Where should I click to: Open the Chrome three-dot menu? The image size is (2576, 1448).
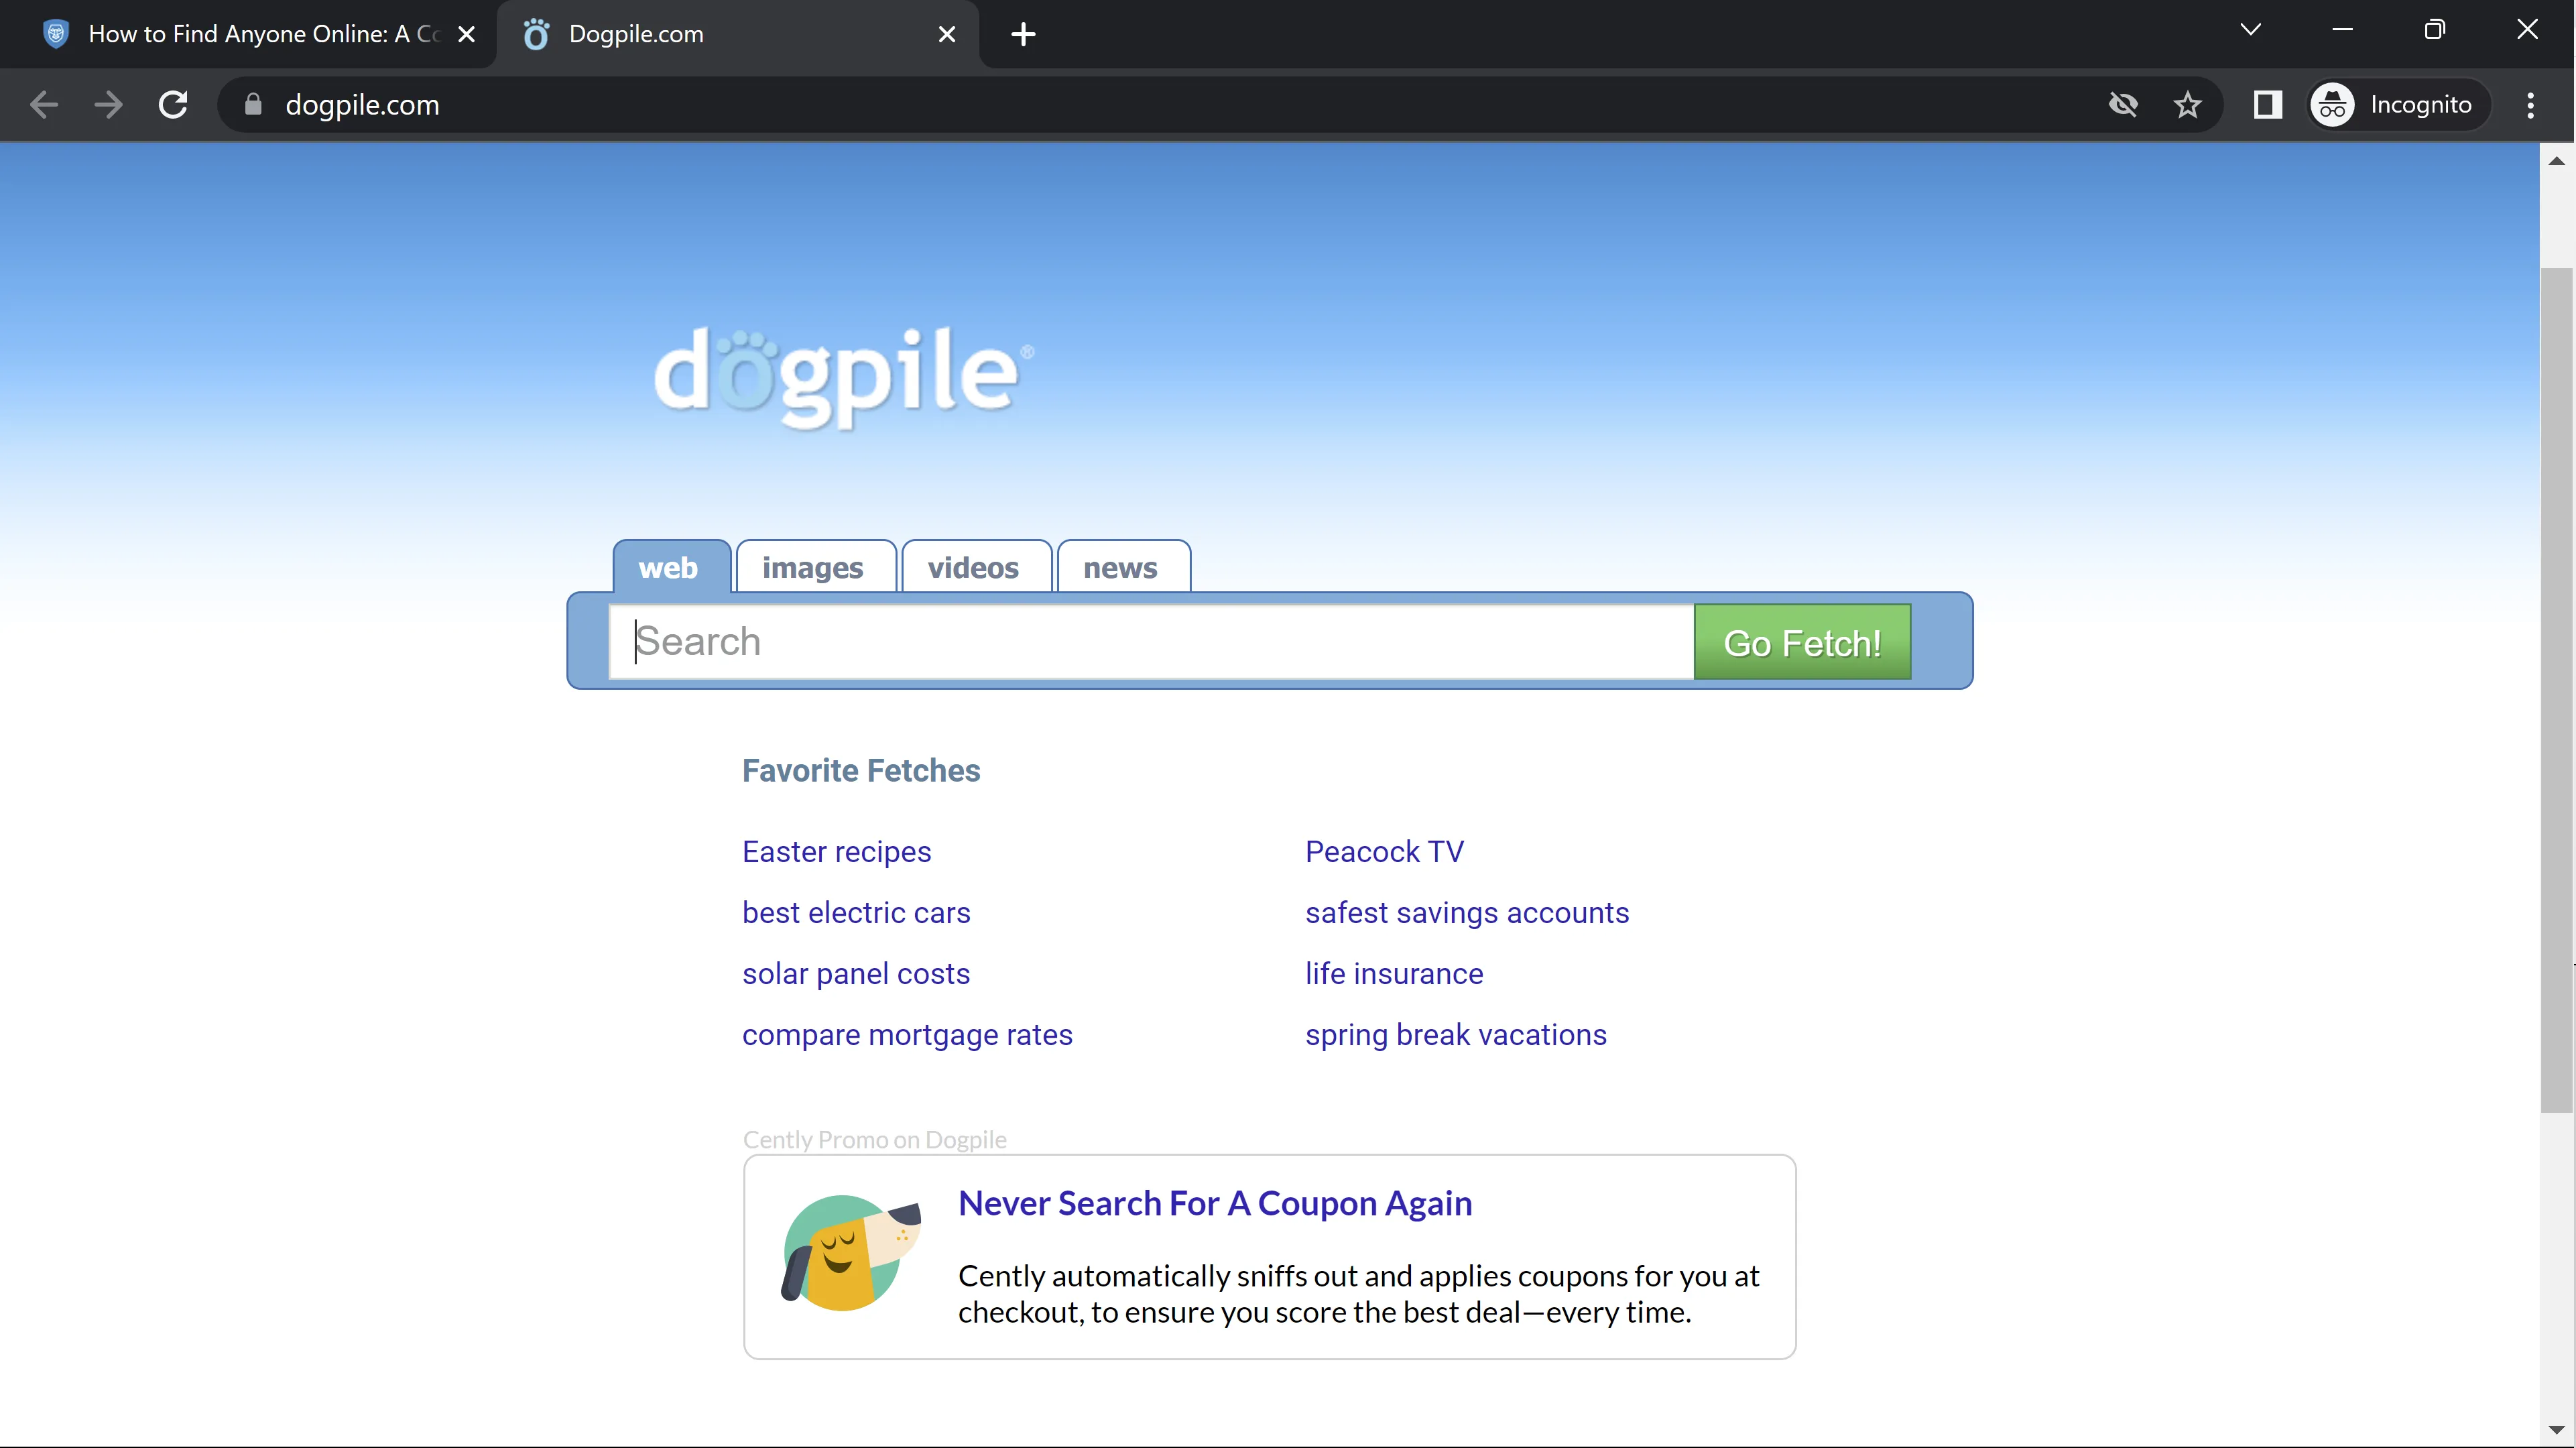click(2530, 105)
